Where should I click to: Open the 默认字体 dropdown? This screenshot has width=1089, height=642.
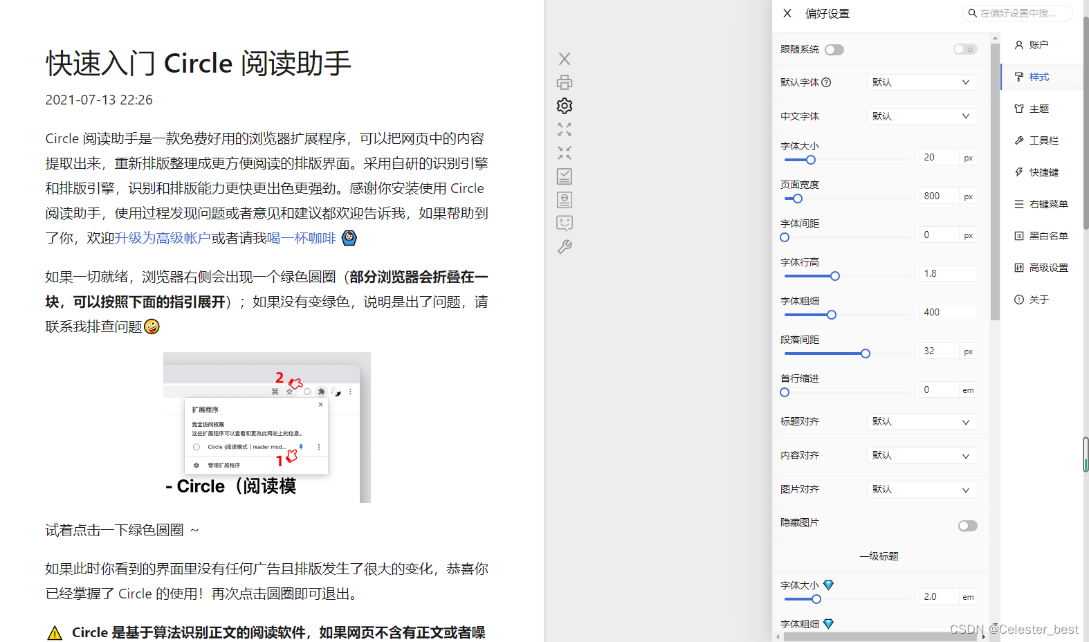point(922,82)
